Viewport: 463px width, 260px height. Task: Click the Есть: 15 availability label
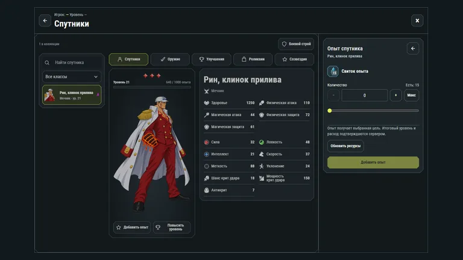tap(412, 85)
